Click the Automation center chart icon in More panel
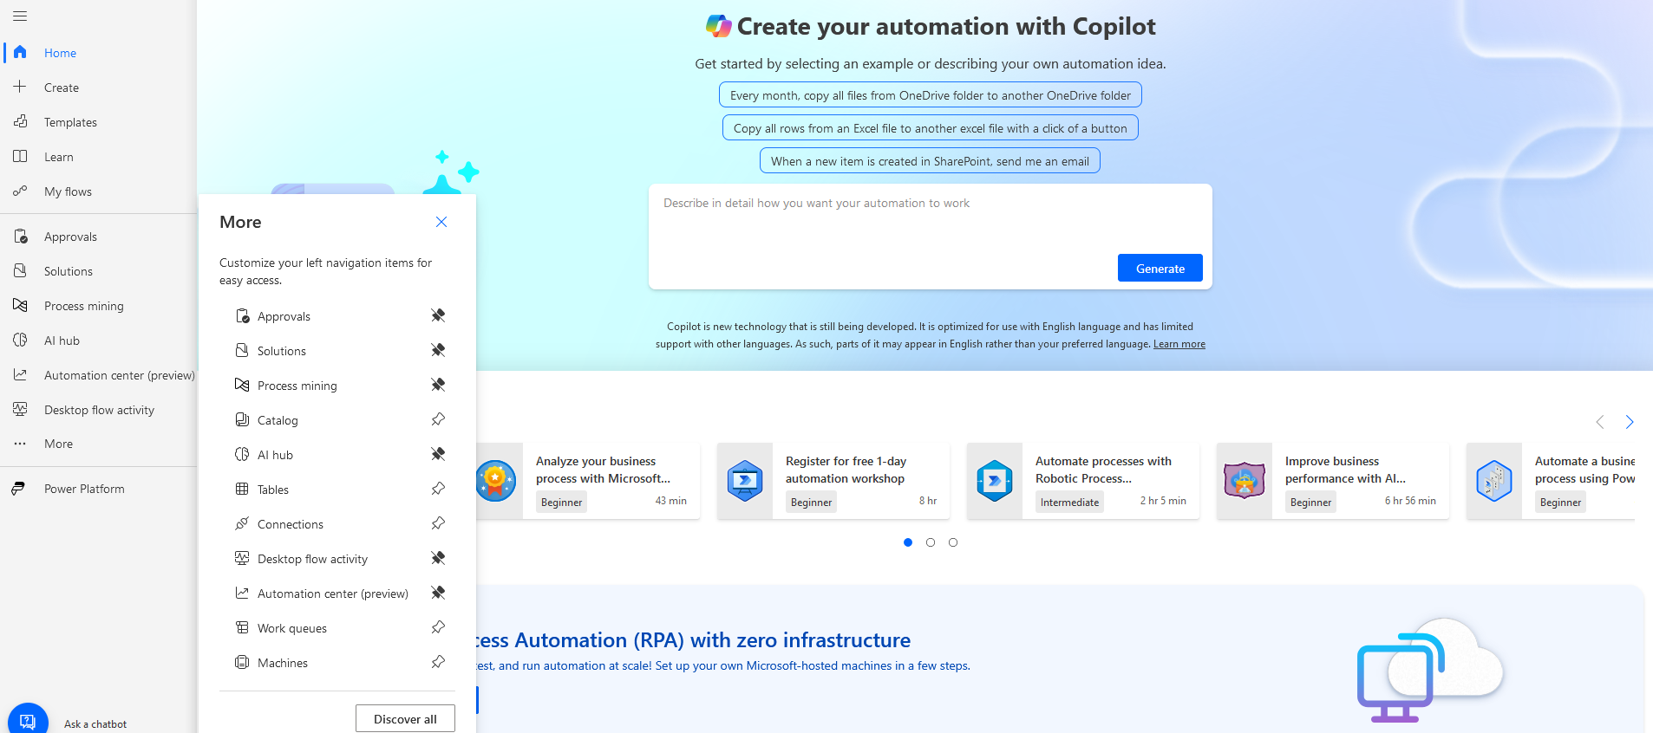The width and height of the screenshot is (1653, 733). tap(242, 593)
